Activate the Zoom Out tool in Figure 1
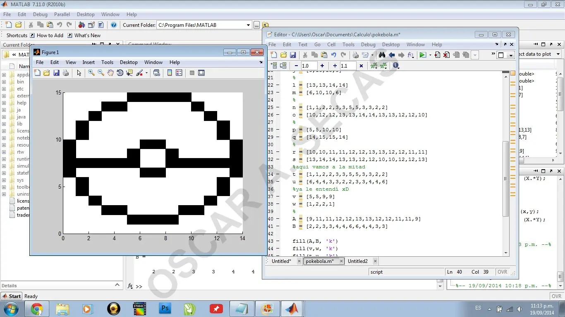The image size is (565, 317). (x=101, y=73)
